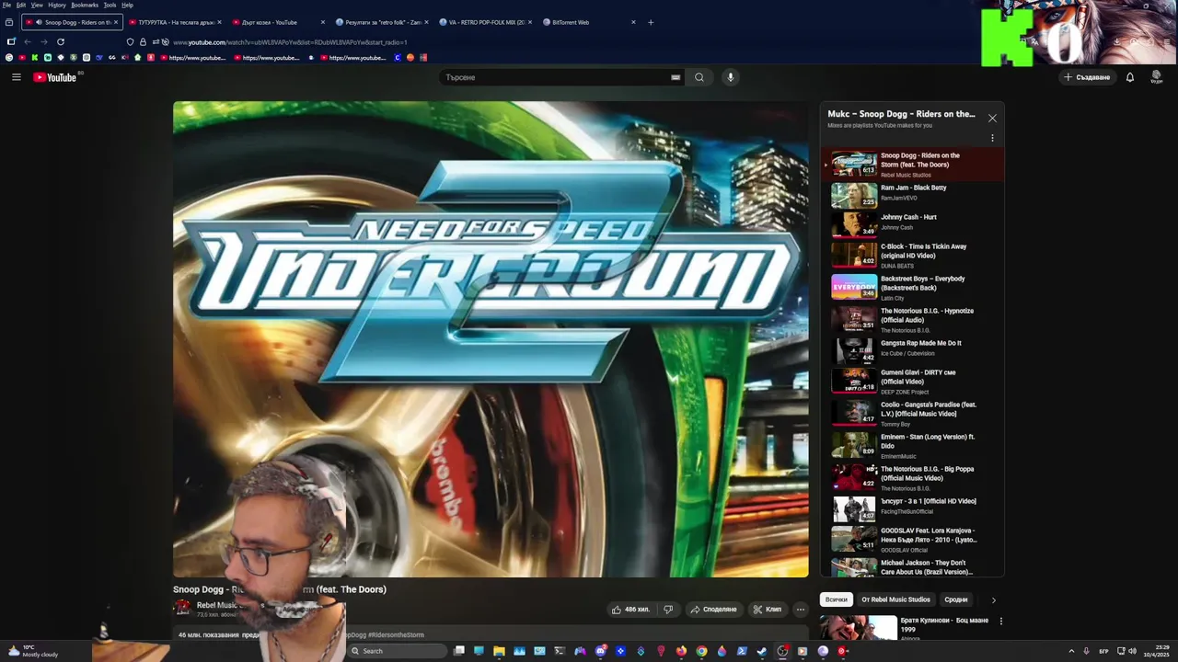Play Ram Jam - Black Betty from mix
Screen dimensions: 1178x662
[x=911, y=194]
